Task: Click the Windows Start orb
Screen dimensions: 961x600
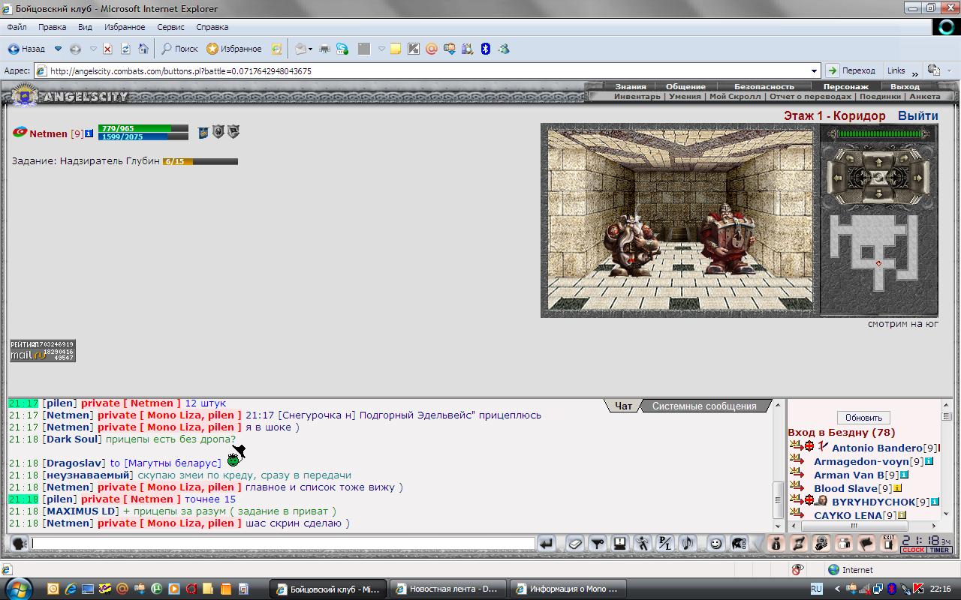Action: click(18, 589)
